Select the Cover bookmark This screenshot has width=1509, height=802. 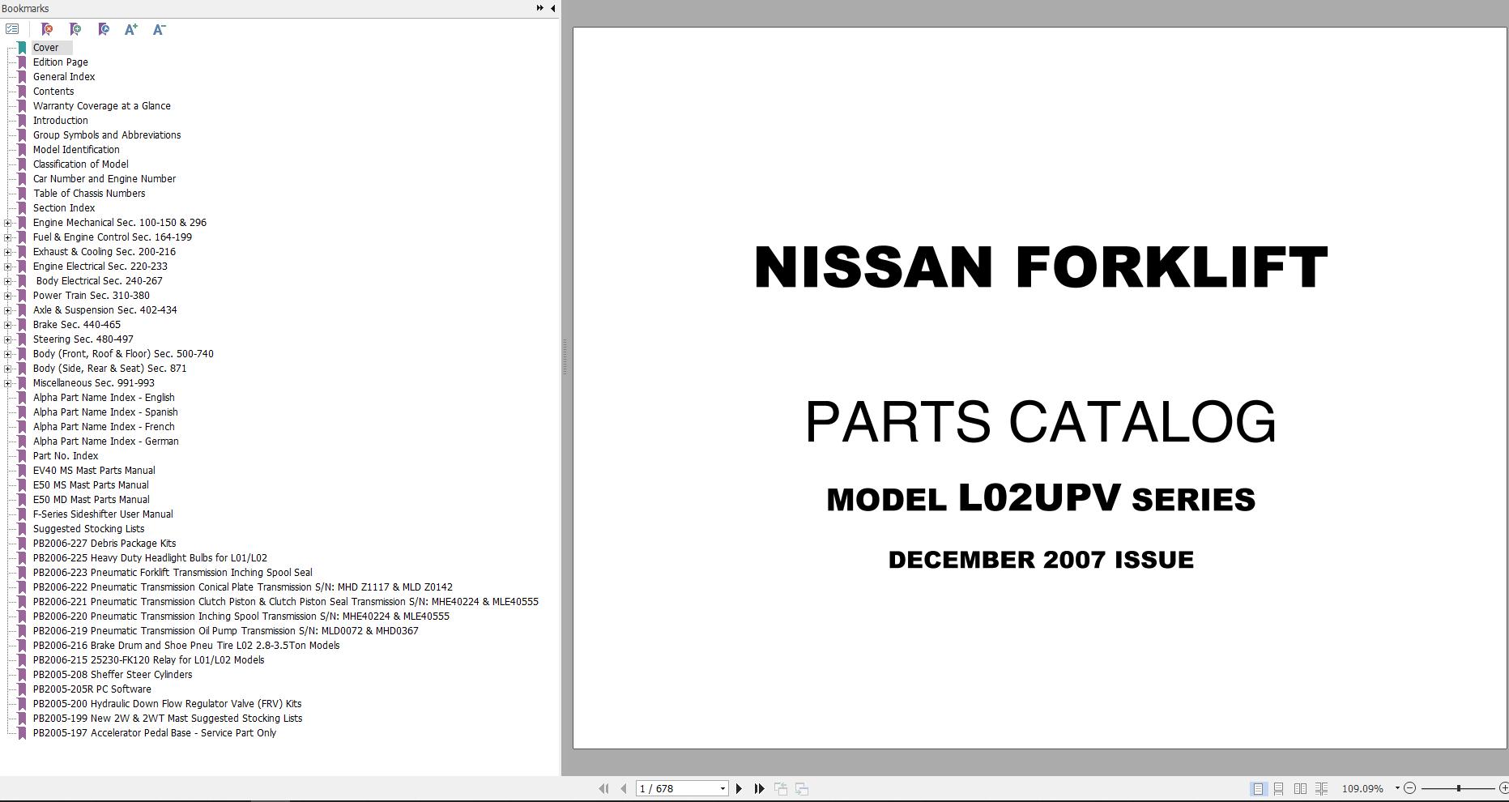(x=45, y=48)
